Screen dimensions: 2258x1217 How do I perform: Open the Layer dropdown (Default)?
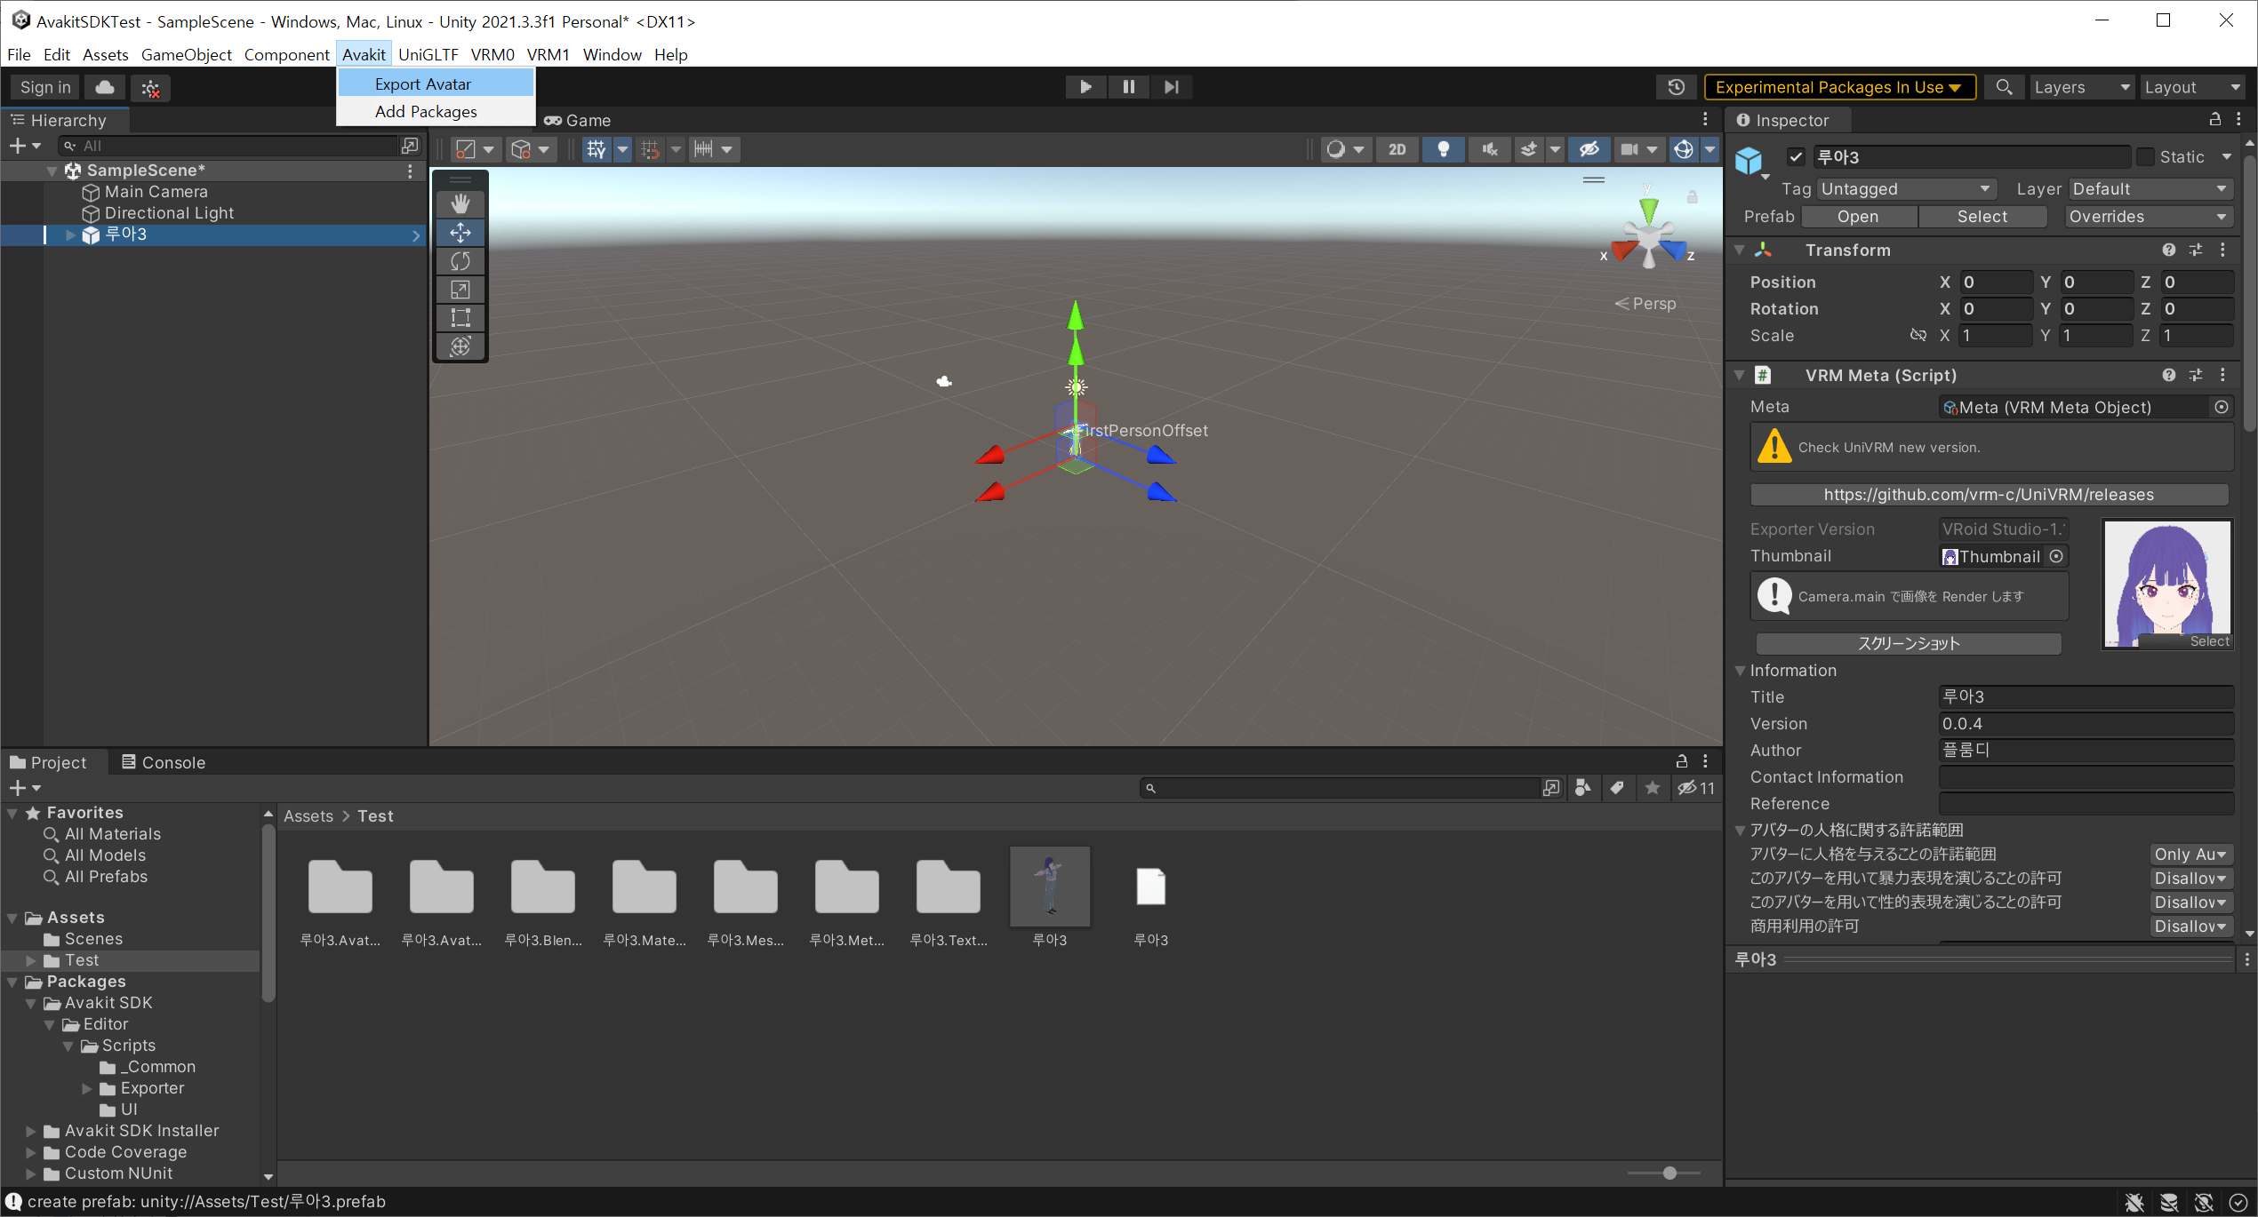[2150, 189]
